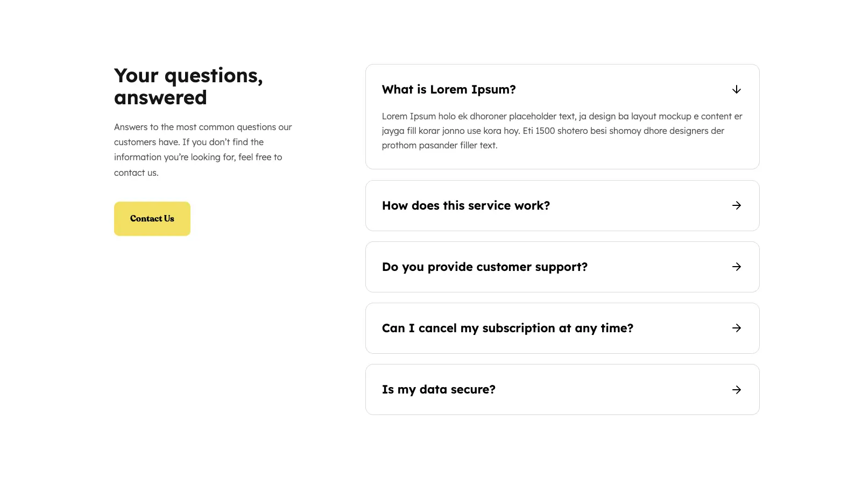Expand Can I cancel my subscription question
Viewport: 862px width, 479px height.
tap(562, 328)
